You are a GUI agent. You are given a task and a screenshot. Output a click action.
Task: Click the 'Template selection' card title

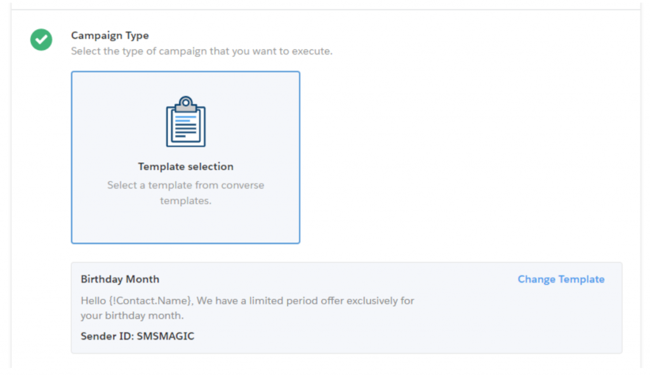[186, 167]
